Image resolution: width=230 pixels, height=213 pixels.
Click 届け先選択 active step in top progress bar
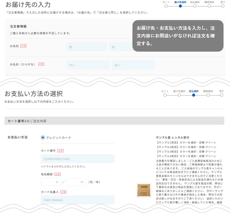pyautogui.click(x=180, y=6)
